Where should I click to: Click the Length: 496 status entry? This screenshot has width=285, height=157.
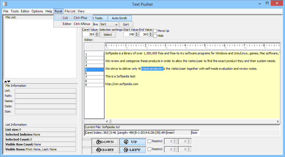tap(126, 133)
